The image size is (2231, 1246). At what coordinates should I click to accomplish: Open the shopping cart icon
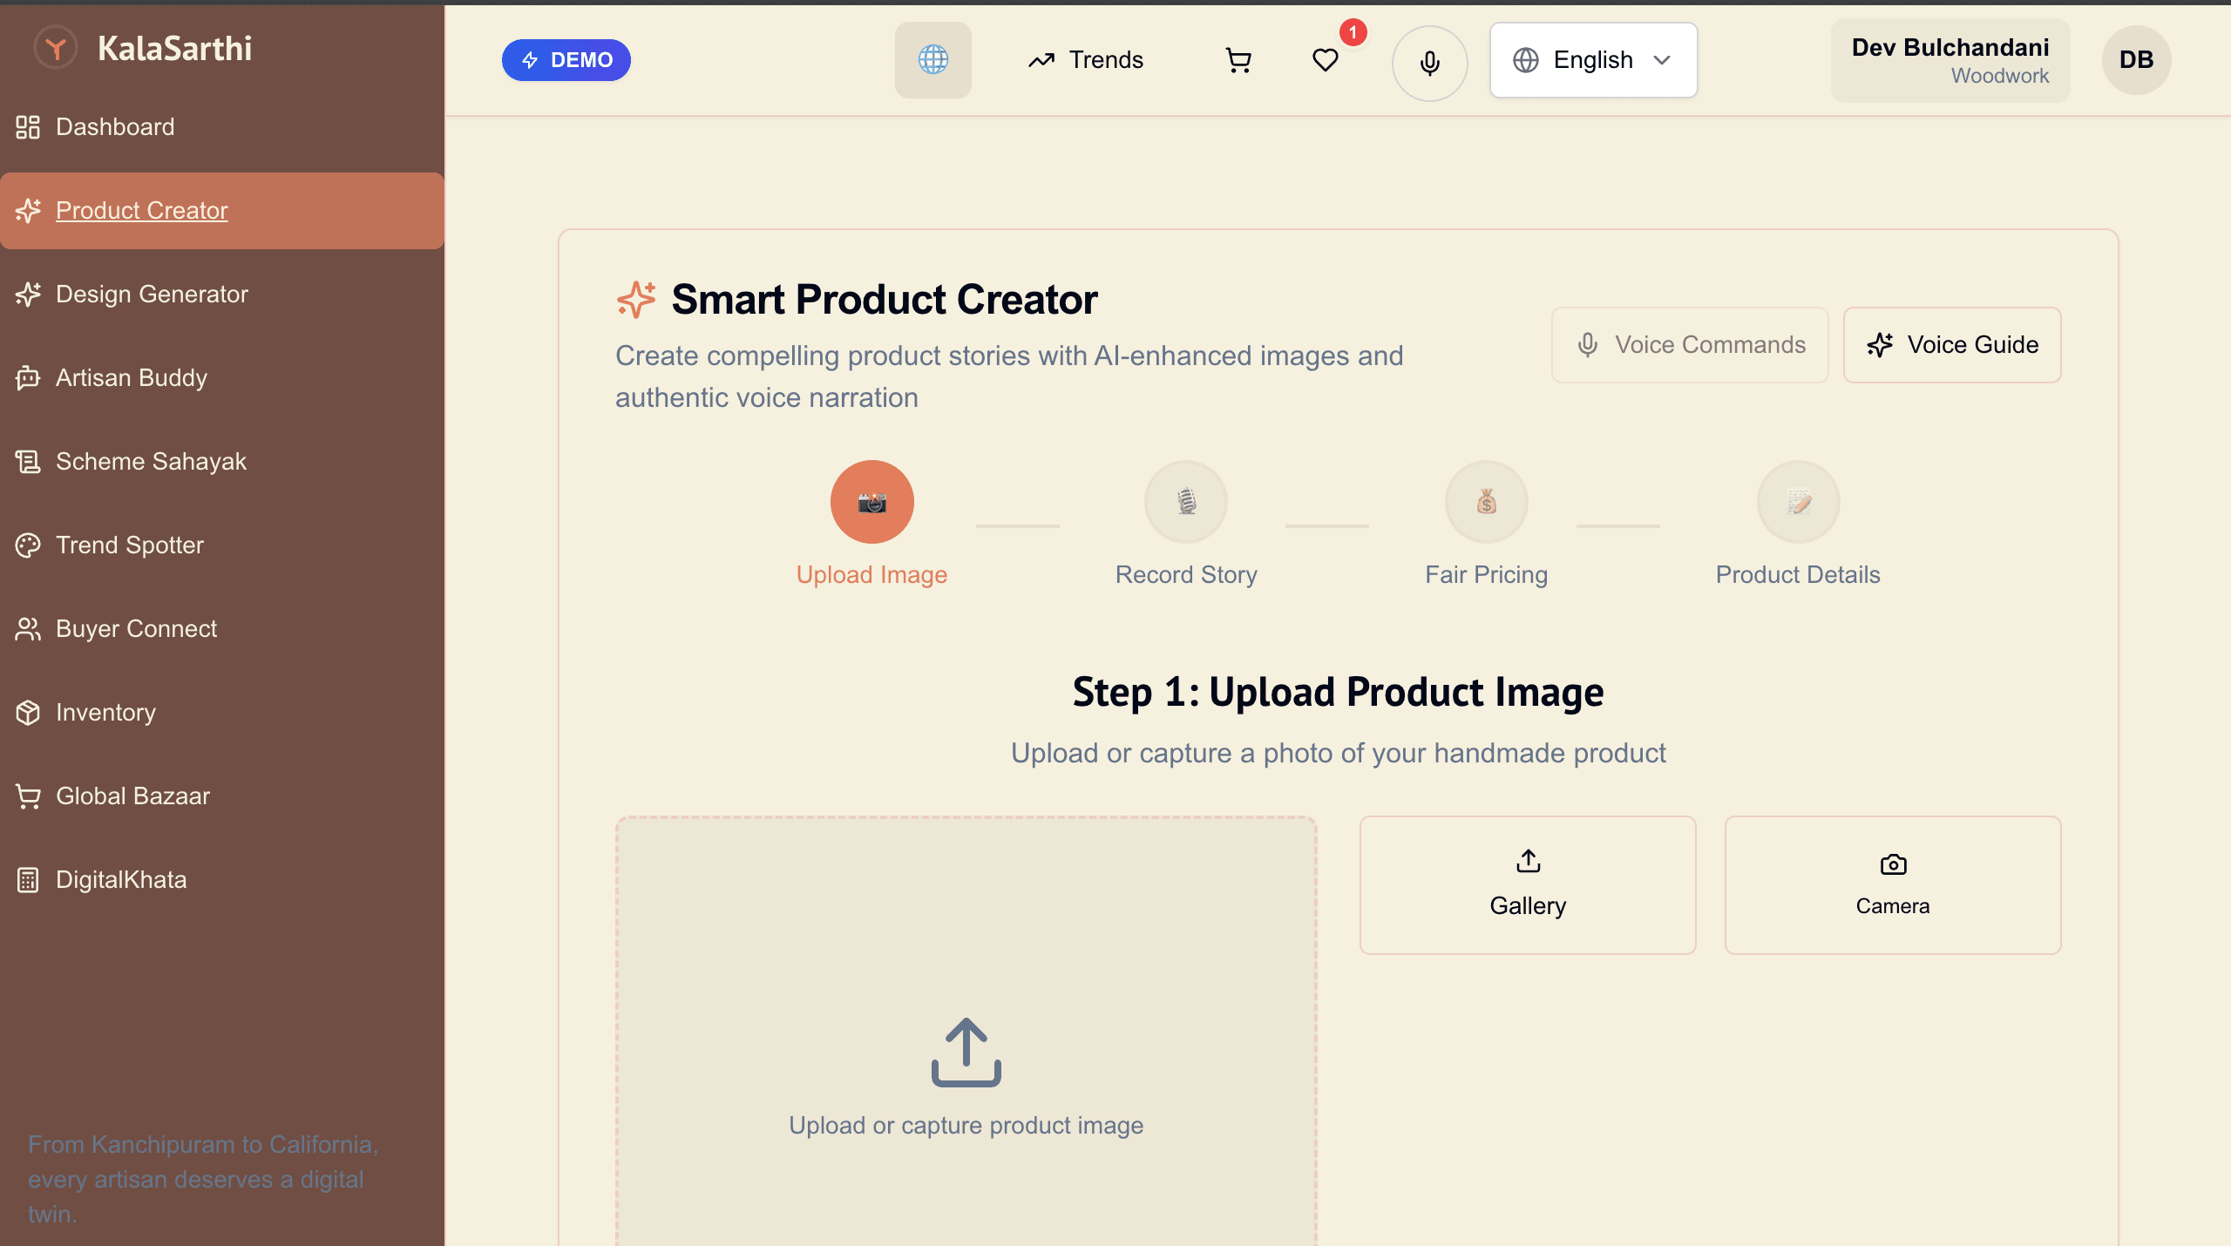pyautogui.click(x=1238, y=60)
